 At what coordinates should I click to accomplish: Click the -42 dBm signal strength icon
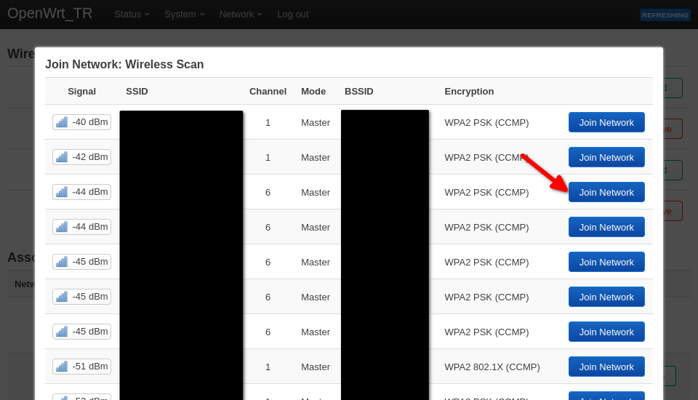(x=62, y=157)
